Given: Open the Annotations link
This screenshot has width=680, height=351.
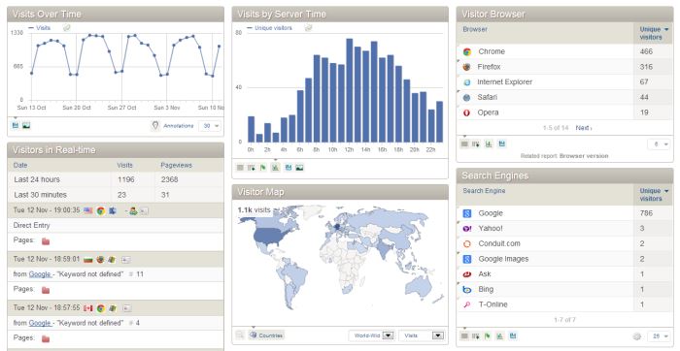Looking at the screenshot, I should [x=178, y=126].
